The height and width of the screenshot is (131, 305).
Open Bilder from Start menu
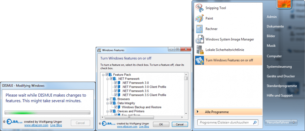pyautogui.click(x=271, y=36)
